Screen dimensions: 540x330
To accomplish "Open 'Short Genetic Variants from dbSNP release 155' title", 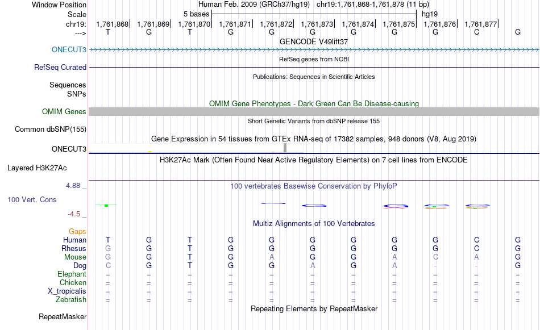I will point(314,121).
